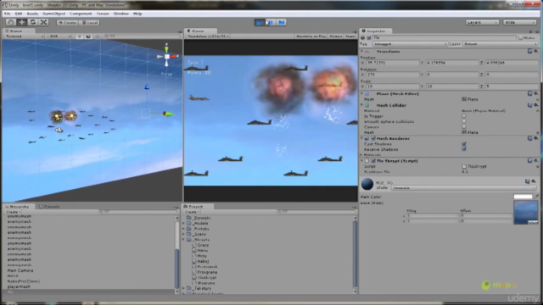
Task: Open the Window menu
Action: click(120, 14)
